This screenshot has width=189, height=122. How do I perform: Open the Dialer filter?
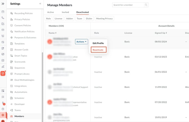[x=89, y=19]
